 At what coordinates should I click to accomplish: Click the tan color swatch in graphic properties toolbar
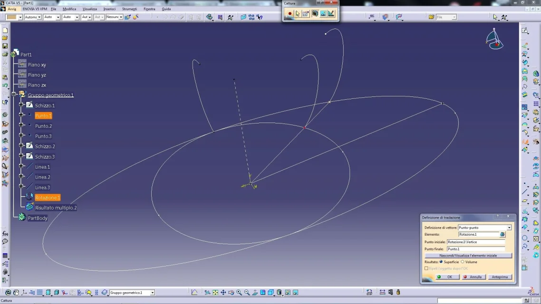point(12,17)
